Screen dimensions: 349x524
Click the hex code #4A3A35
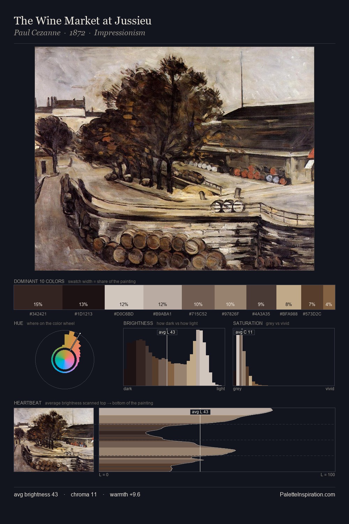pyautogui.click(x=261, y=314)
